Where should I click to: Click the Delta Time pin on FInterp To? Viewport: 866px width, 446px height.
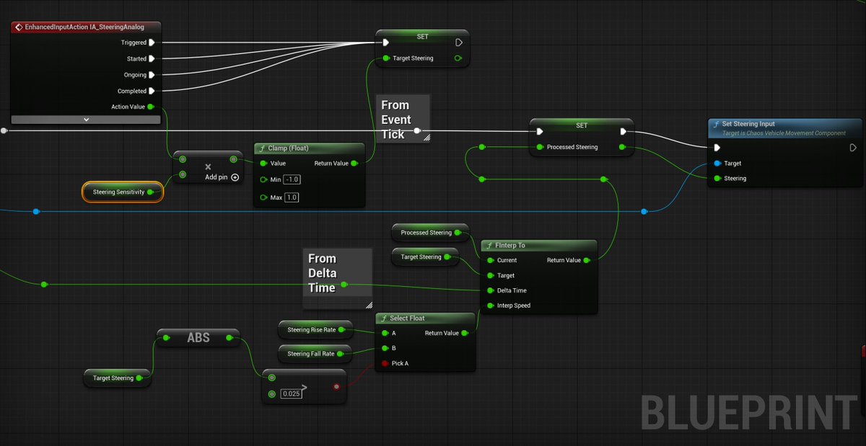click(490, 290)
